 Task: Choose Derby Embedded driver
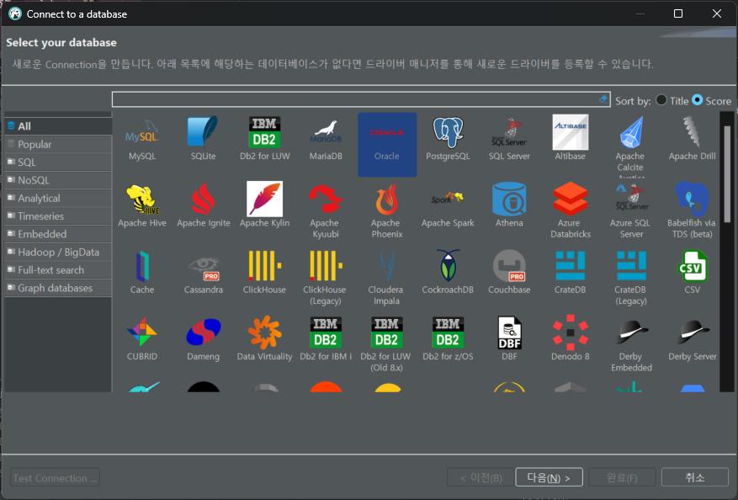pyautogui.click(x=632, y=344)
